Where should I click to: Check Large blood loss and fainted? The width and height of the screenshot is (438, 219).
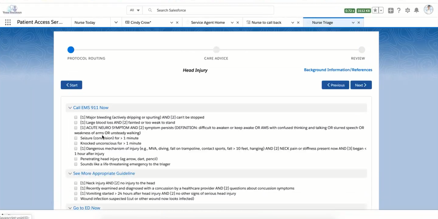[x=76, y=122]
